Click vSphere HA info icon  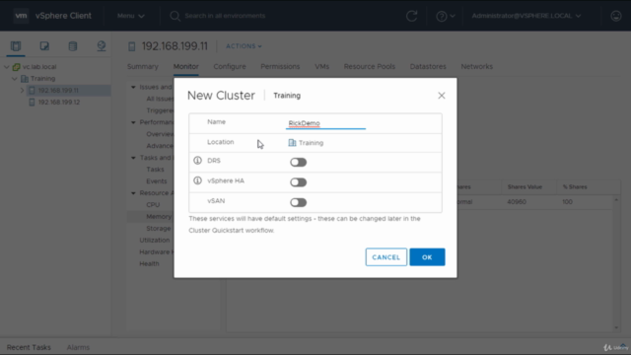tap(197, 180)
